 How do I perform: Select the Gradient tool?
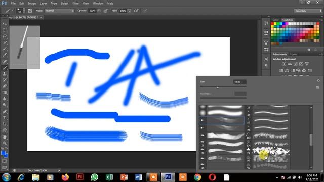pyautogui.click(x=5, y=93)
